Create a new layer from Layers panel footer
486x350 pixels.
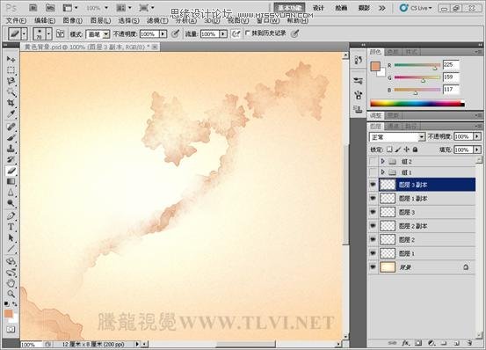click(x=456, y=343)
